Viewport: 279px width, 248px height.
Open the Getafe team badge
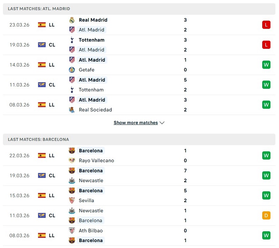coord(72,70)
